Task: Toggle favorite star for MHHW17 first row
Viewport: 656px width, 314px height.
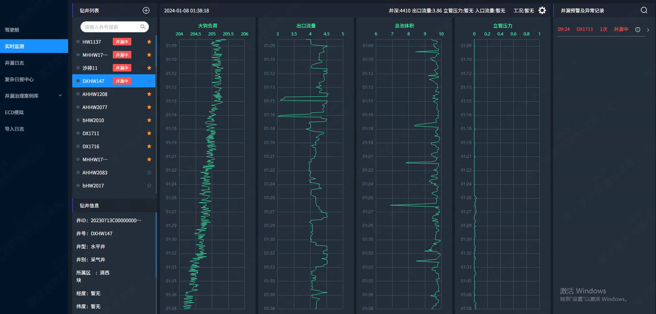Action: coord(149,55)
